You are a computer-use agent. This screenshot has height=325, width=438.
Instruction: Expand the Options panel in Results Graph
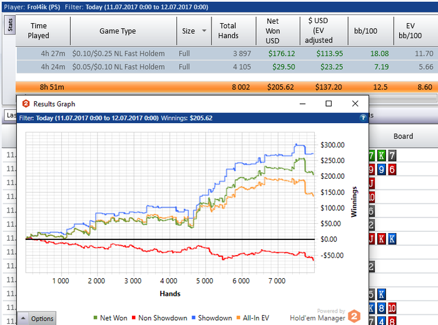point(37,318)
